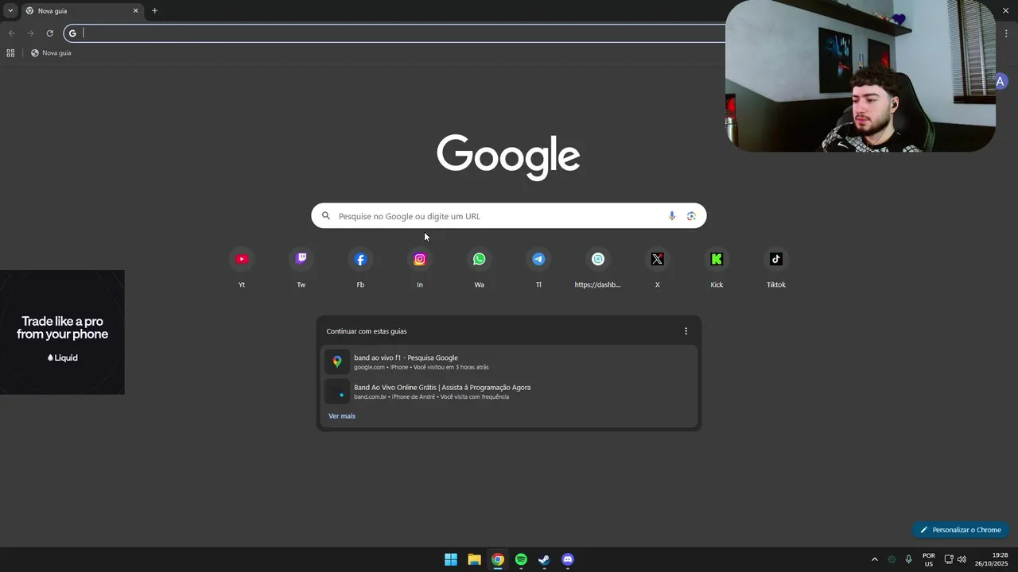Open band ao vivo f1 - Pesquisa Google
The width and height of the screenshot is (1018, 572).
509,361
